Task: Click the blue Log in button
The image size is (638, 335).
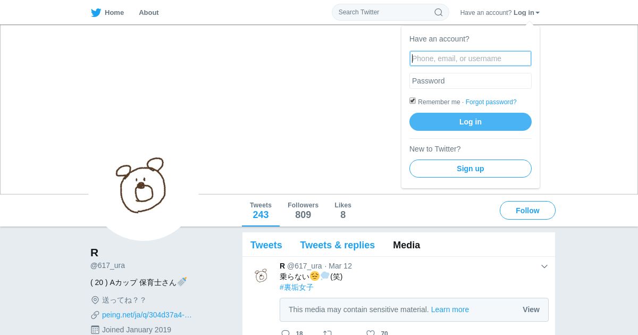Action: point(471,122)
